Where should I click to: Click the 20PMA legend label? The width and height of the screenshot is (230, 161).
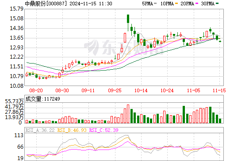coord(187,4)
